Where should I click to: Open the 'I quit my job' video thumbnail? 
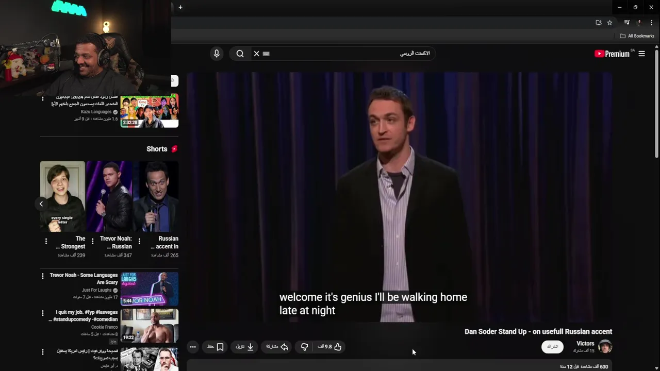point(150,326)
